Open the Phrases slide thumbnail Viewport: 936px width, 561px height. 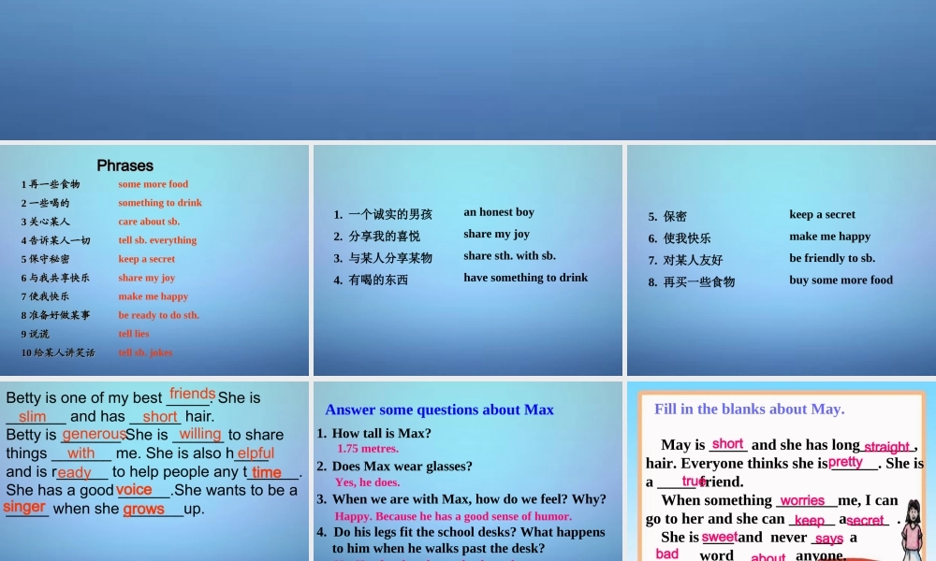point(154,260)
